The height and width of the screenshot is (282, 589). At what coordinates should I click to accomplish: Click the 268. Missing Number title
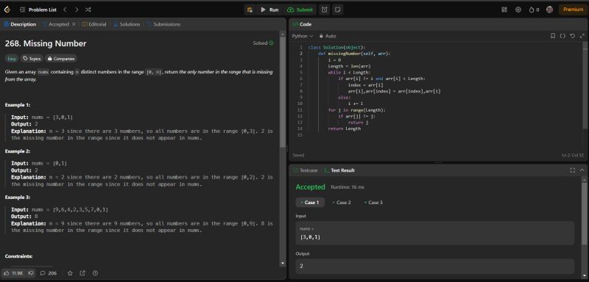coord(46,43)
